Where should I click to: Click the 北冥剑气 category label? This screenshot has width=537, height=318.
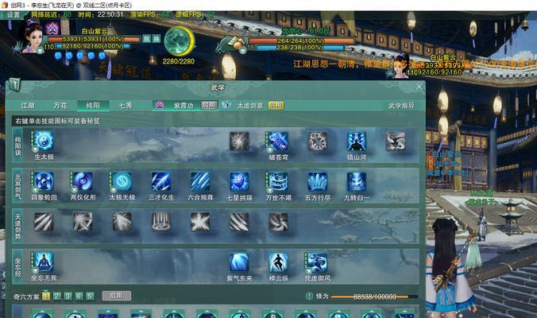17,186
